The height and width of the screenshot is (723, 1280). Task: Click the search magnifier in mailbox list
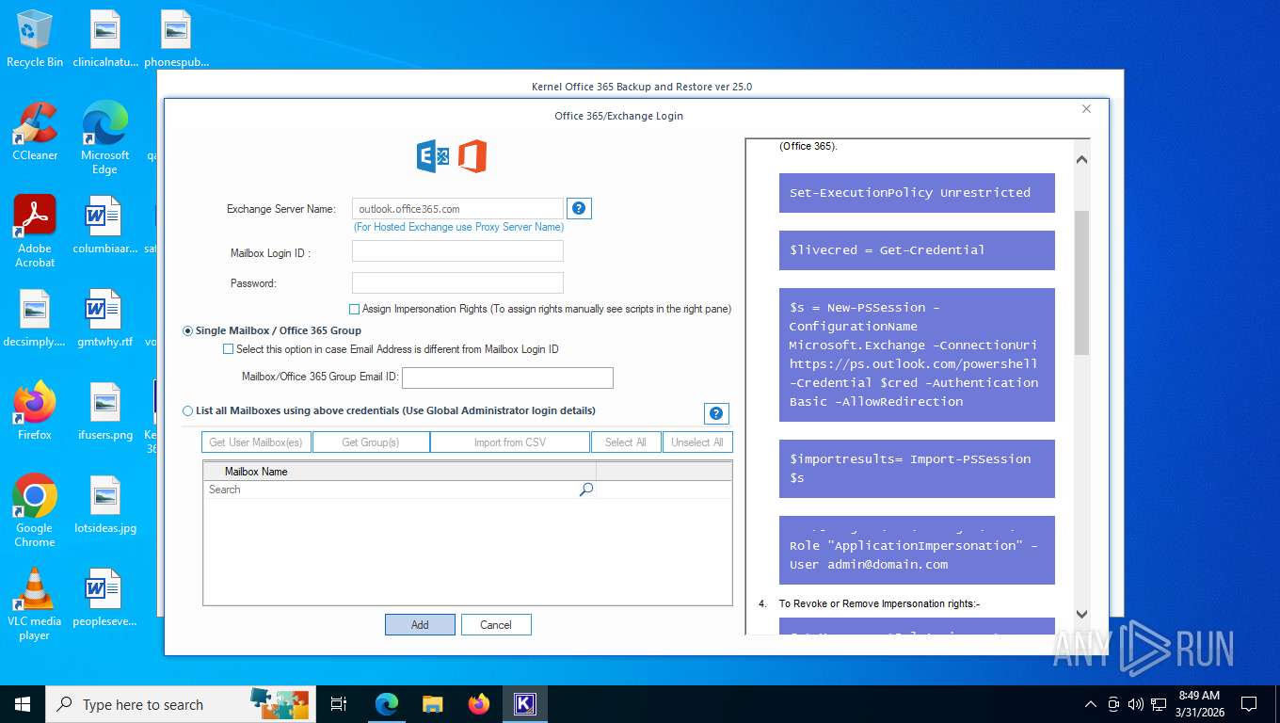[x=586, y=490]
